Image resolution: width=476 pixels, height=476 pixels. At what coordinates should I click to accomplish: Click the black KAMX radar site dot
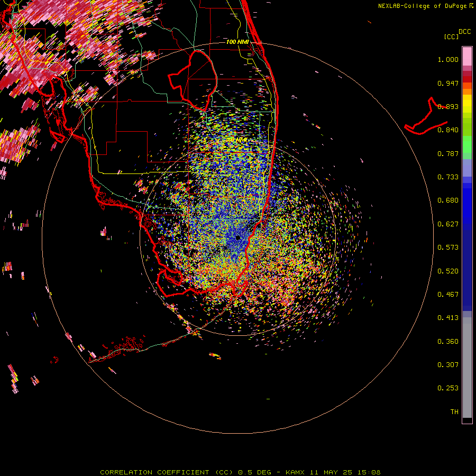pyautogui.click(x=238, y=237)
